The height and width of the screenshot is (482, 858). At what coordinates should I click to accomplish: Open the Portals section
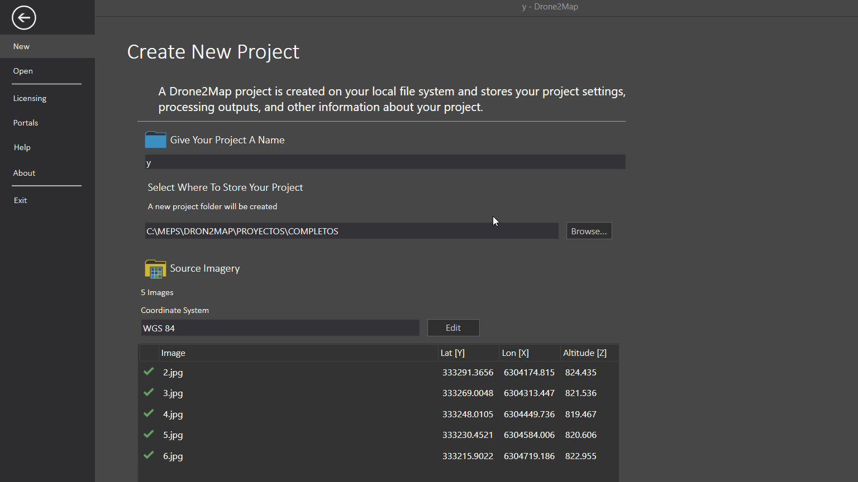[x=26, y=123]
